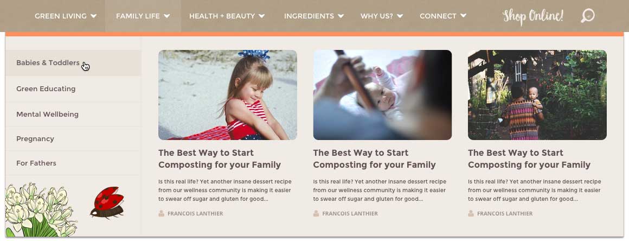Open thumbnail of woman carrying baby in garden
Viewport: 629px width, 241px height.
click(537, 95)
